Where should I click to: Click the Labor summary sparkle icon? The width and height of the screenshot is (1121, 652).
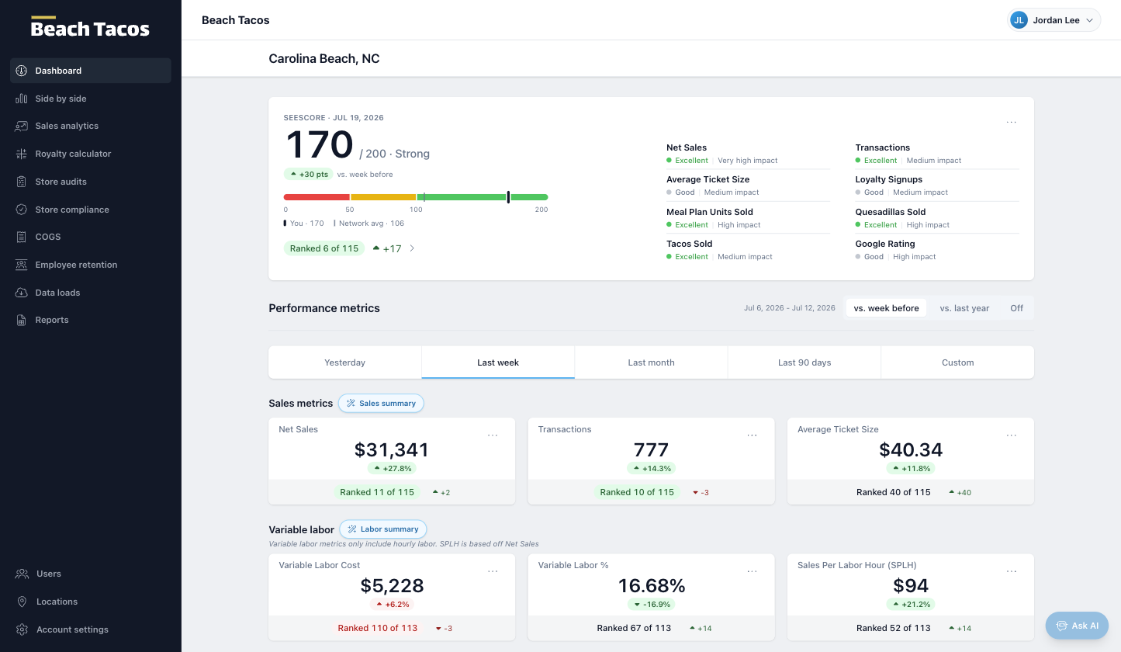pyautogui.click(x=352, y=529)
